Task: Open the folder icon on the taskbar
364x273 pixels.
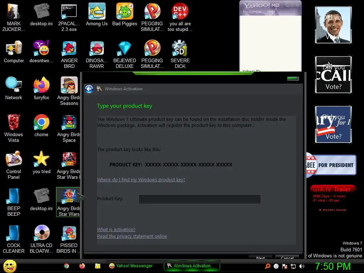Action: click(98, 266)
